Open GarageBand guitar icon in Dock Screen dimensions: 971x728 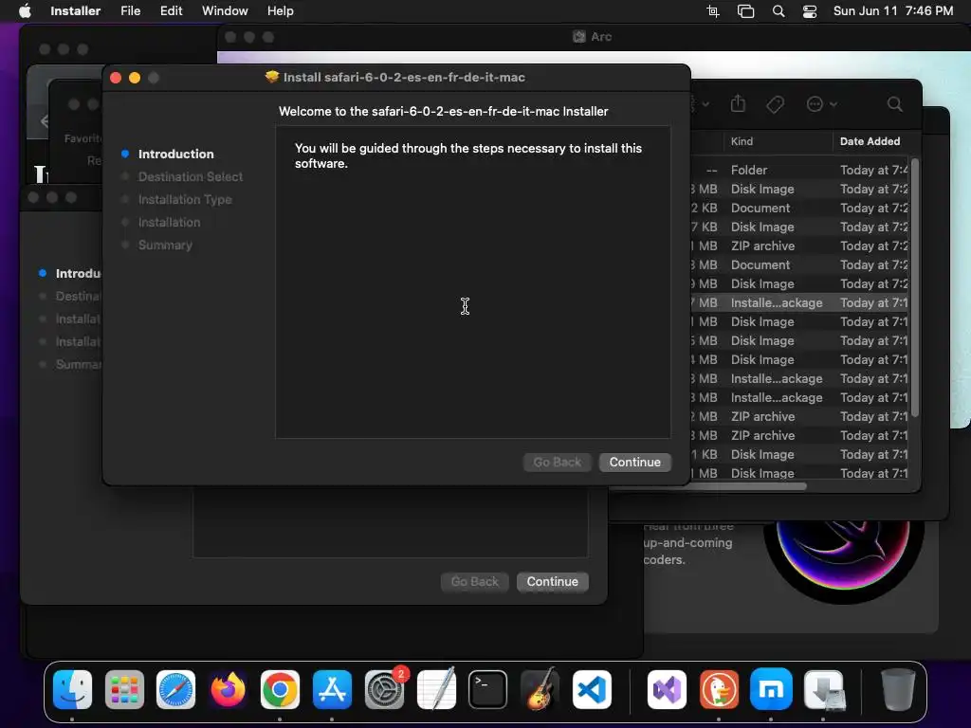540,689
